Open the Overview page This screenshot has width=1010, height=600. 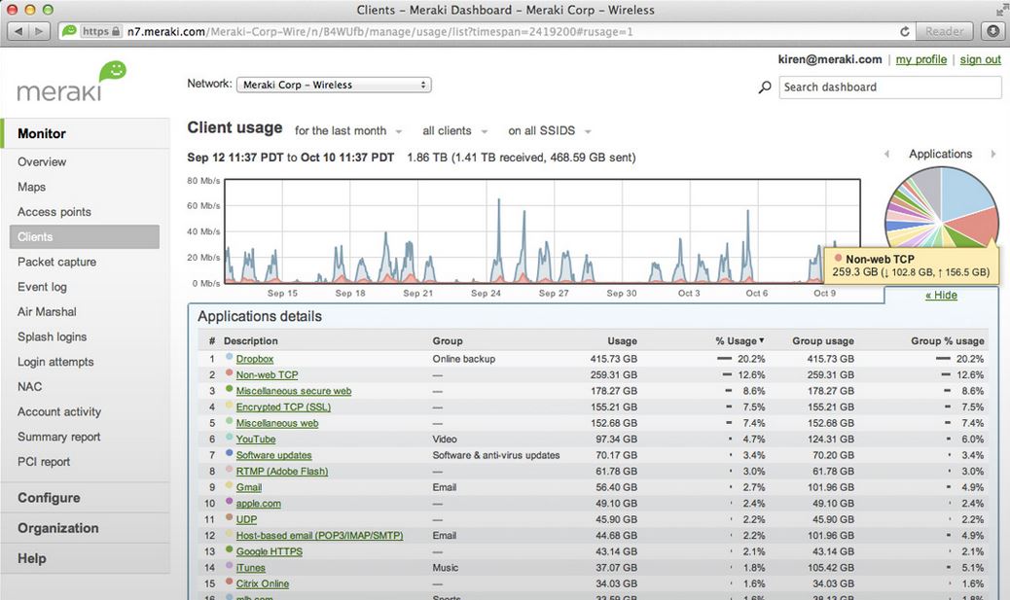(x=42, y=161)
